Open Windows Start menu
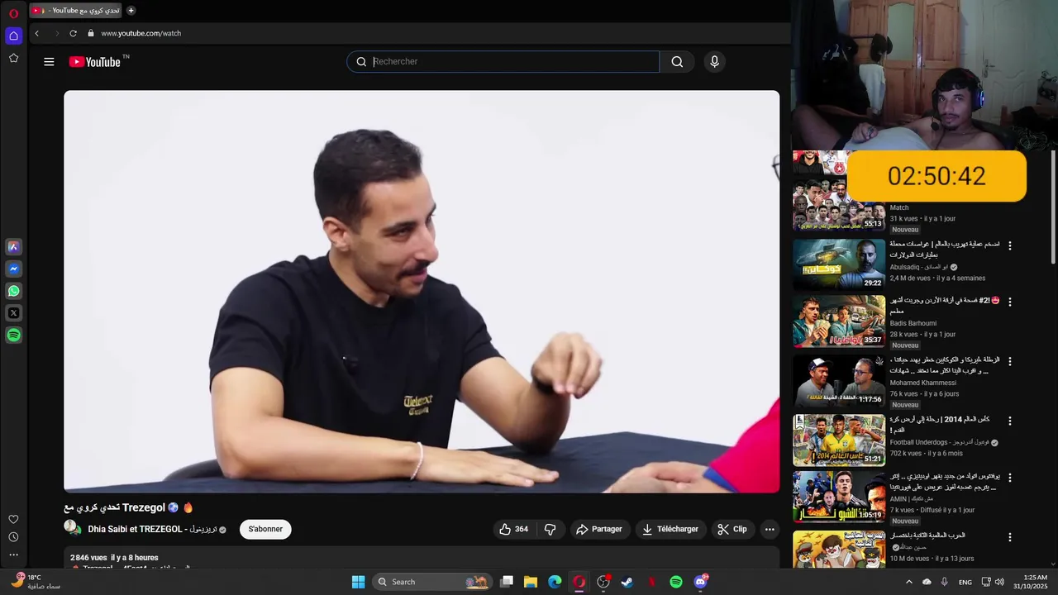The width and height of the screenshot is (1058, 595). point(358,582)
